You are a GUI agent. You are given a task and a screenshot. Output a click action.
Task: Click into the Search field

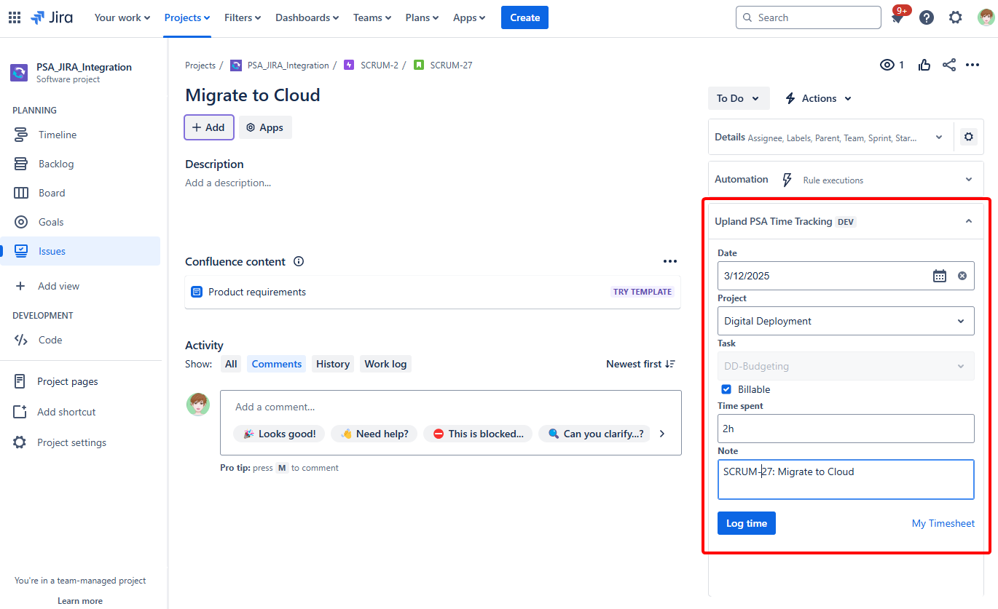click(x=809, y=17)
